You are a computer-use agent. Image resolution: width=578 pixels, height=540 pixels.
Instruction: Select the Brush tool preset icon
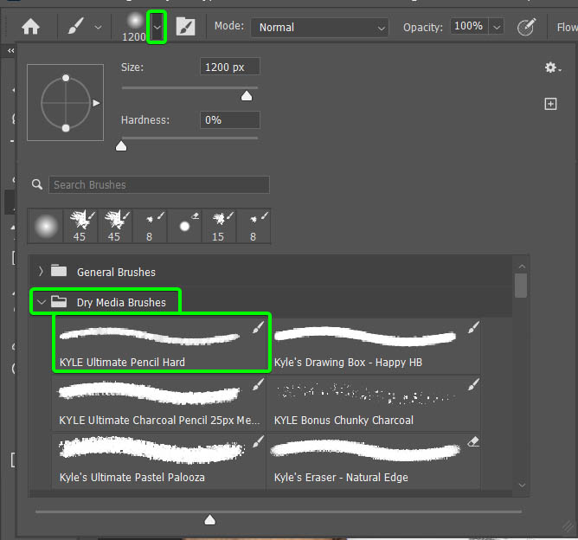(76, 27)
